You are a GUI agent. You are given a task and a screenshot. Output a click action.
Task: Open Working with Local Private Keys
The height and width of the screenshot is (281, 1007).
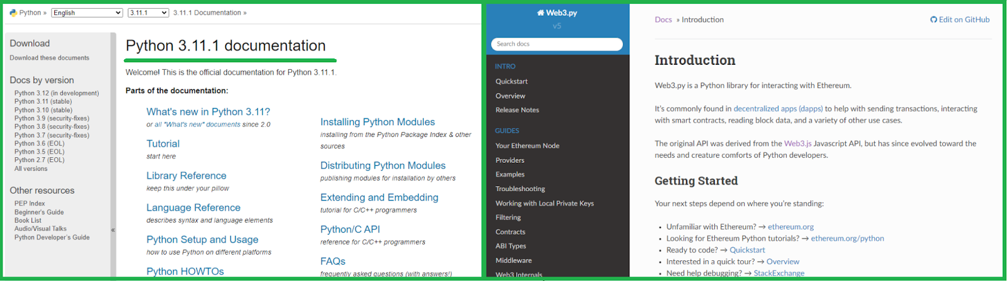544,204
